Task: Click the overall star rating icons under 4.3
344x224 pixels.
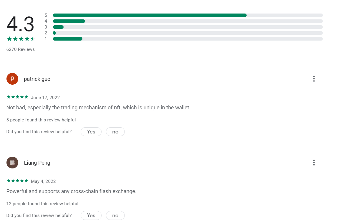Action: point(21,39)
